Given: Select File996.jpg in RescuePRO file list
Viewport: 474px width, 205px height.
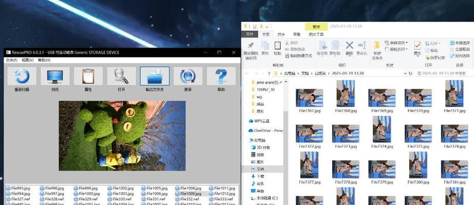Looking at the screenshot, I should (x=52, y=188).
